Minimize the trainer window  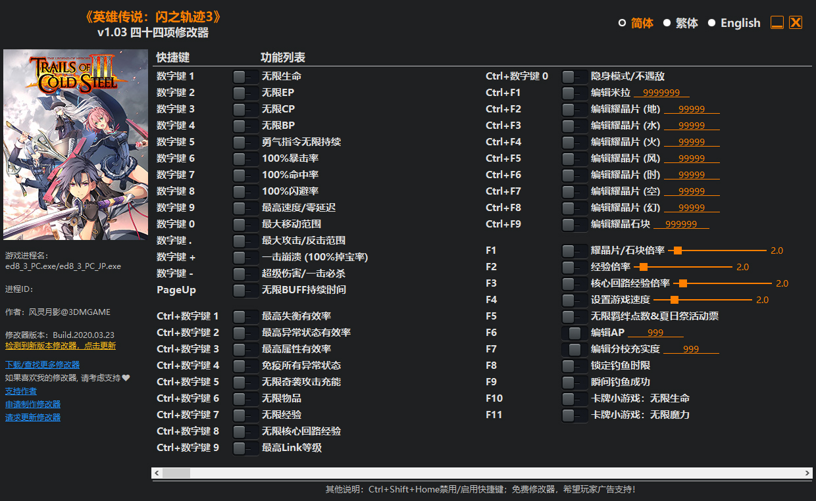(777, 23)
